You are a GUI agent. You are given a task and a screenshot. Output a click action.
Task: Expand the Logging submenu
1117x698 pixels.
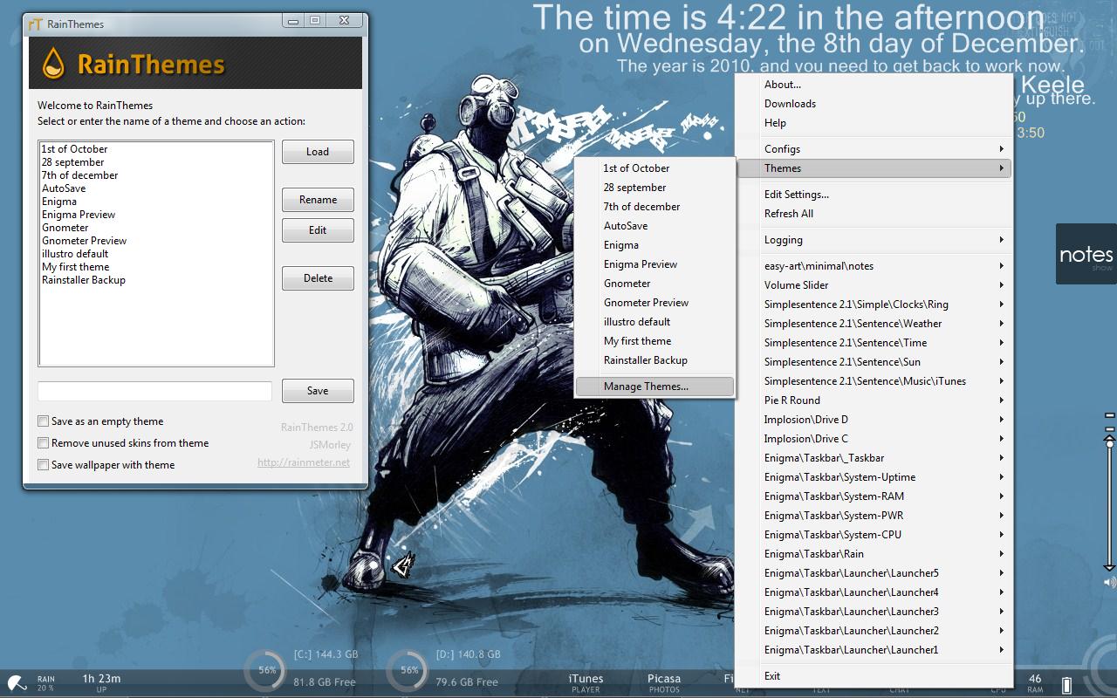click(873, 240)
